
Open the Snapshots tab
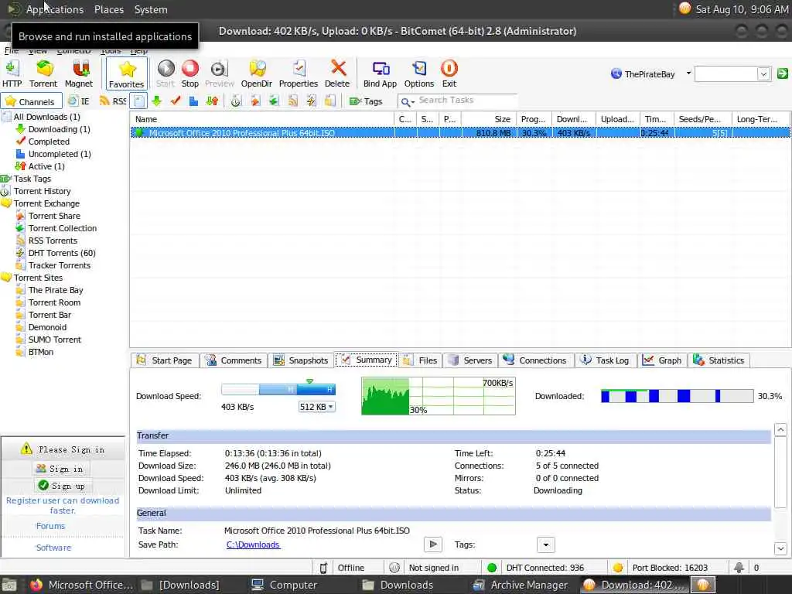301,360
